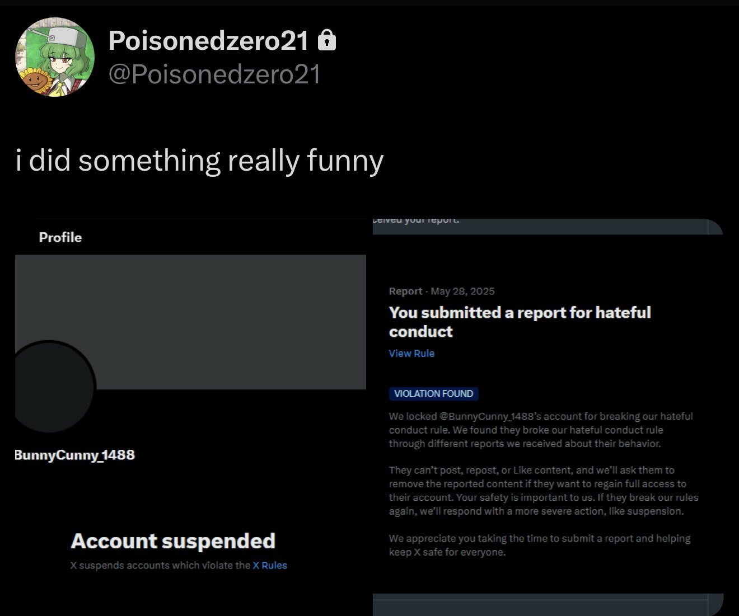Image resolution: width=739 pixels, height=616 pixels.
Task: Click the @Poisonedzero21 handle
Action: point(214,74)
